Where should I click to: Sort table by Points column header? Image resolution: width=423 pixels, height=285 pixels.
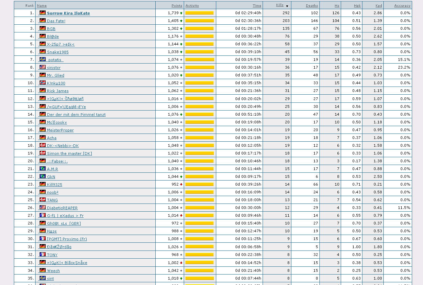(x=177, y=5)
